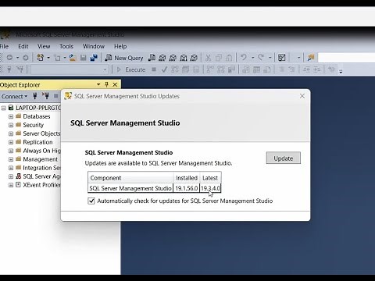Viewport: 375px width, 281px height.
Task: Click the New Project toolbar icon
Action: tap(41, 58)
